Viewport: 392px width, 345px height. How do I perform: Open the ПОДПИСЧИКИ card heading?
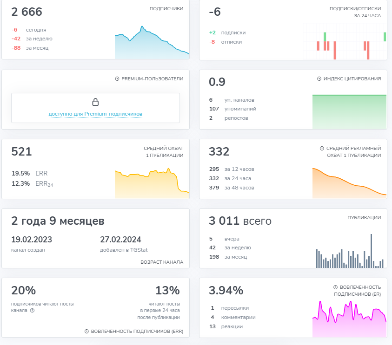[x=166, y=9]
